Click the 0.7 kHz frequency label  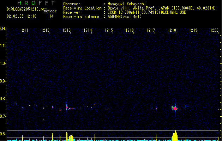(3, 116)
